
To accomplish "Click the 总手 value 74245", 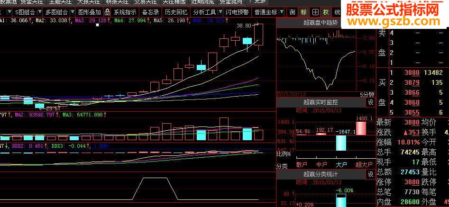I will pos(410,152).
